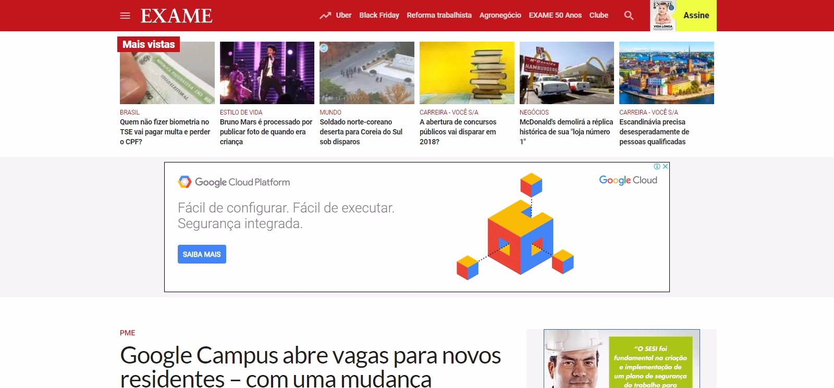The width and height of the screenshot is (834, 388).
Task: Click the Google Cloud Platform hexagon logo
Action: (x=185, y=182)
